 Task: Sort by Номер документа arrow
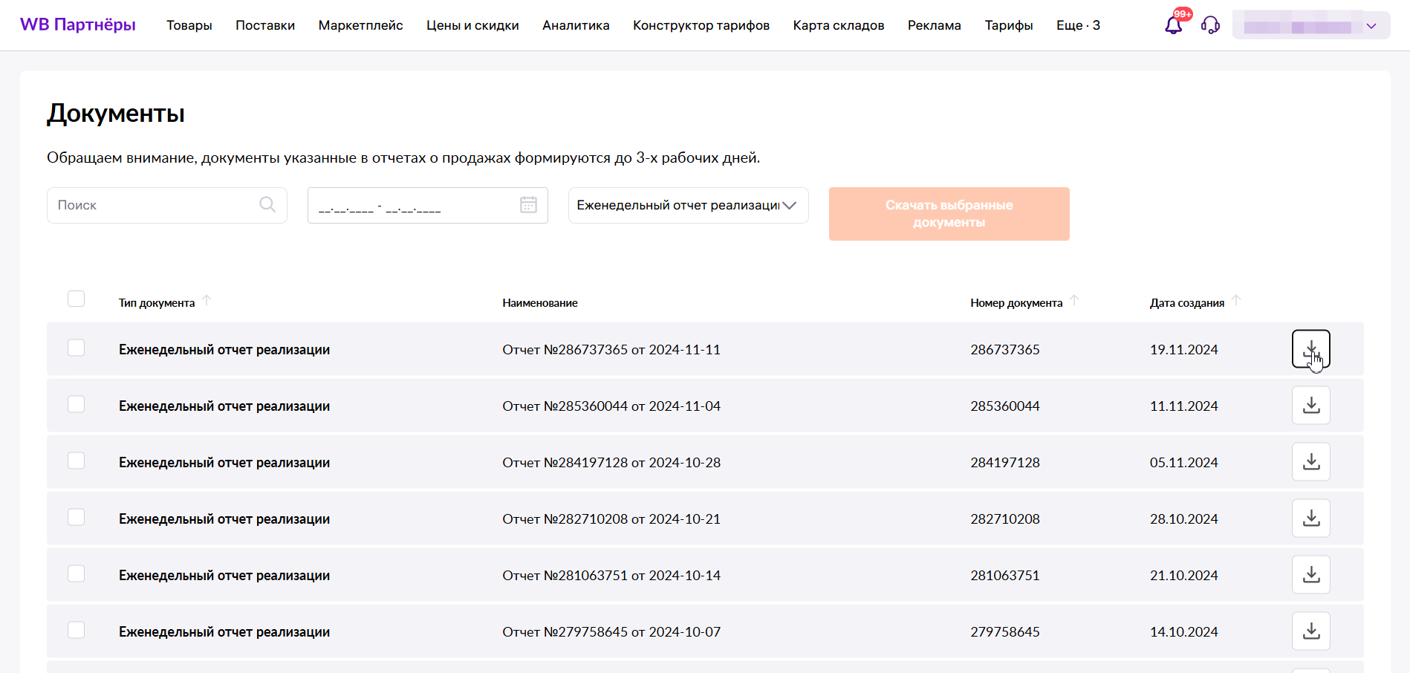1074,300
